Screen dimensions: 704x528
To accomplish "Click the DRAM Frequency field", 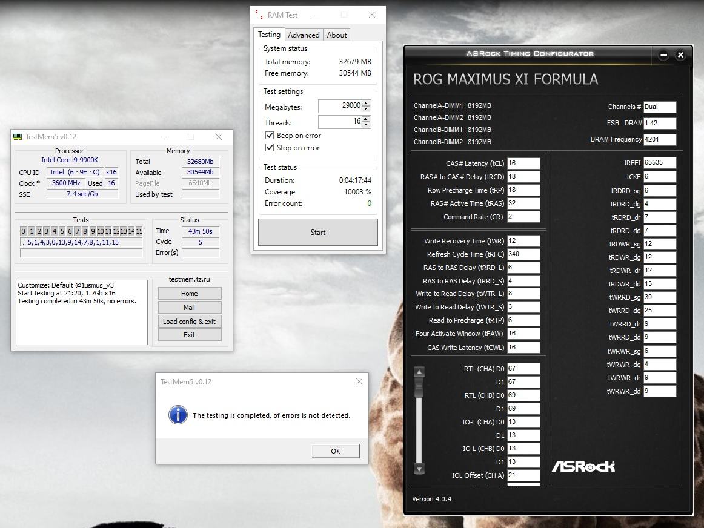I will click(660, 139).
